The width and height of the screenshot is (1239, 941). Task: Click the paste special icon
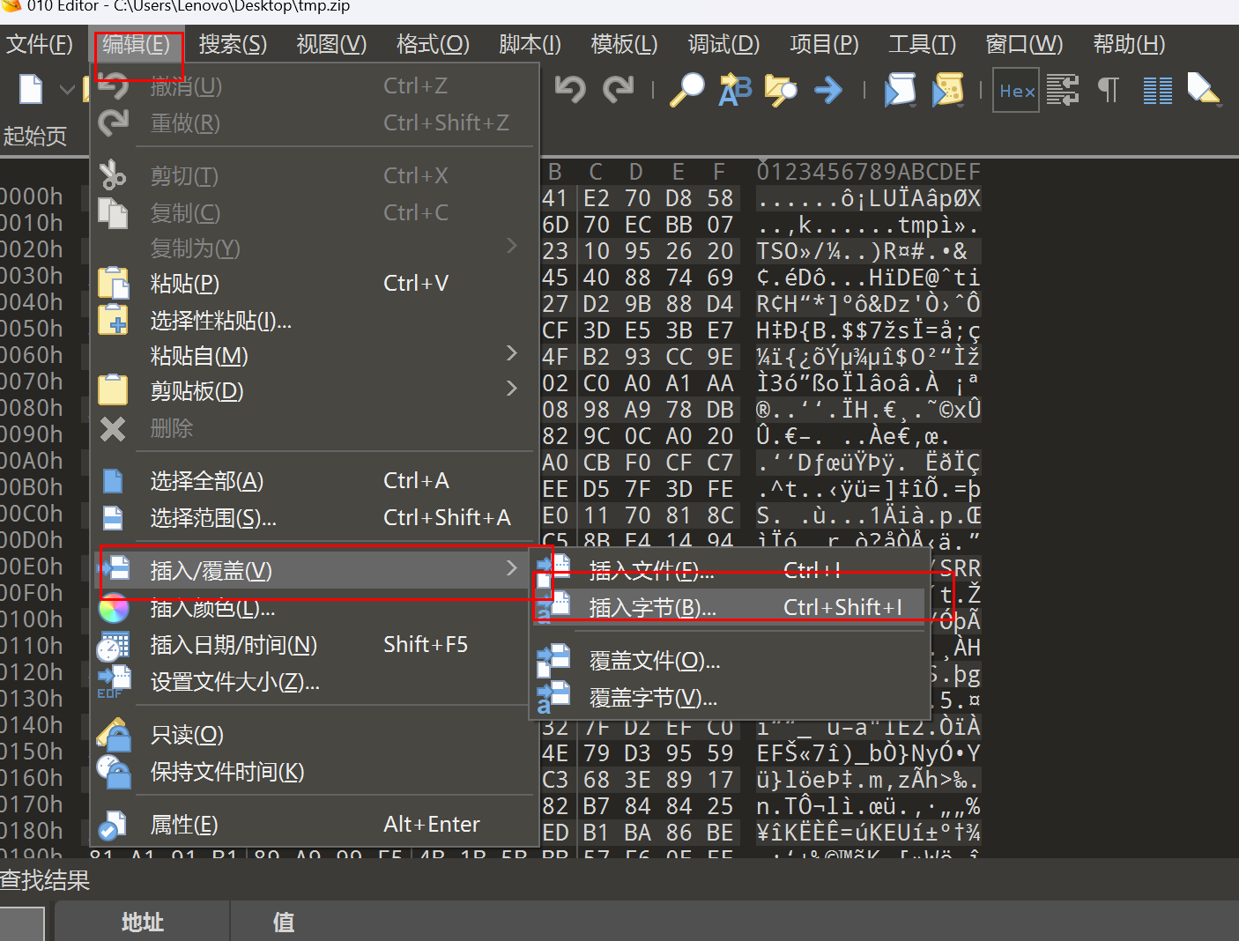point(113,320)
